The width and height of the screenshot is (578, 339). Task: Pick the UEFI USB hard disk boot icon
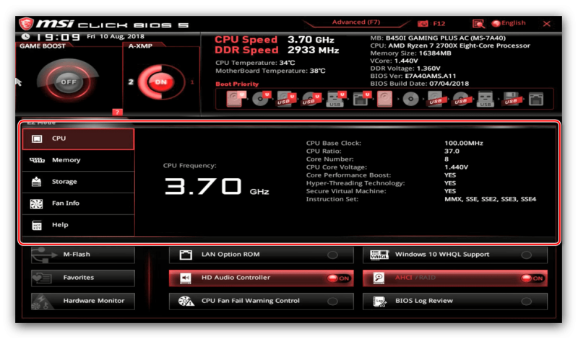pyautogui.click(x=286, y=99)
